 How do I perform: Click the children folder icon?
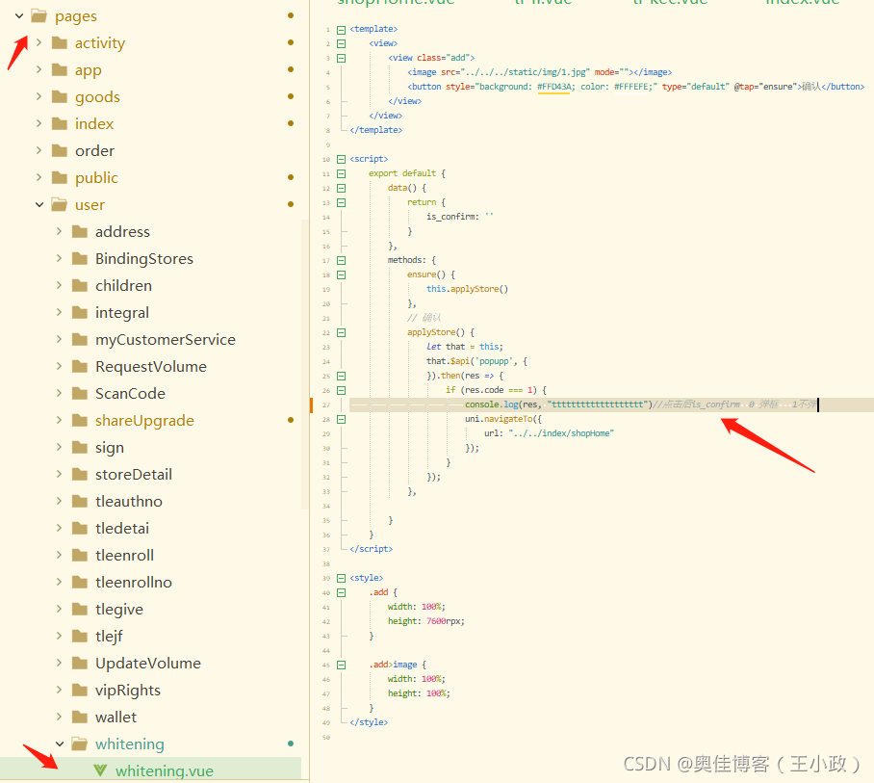tap(80, 285)
